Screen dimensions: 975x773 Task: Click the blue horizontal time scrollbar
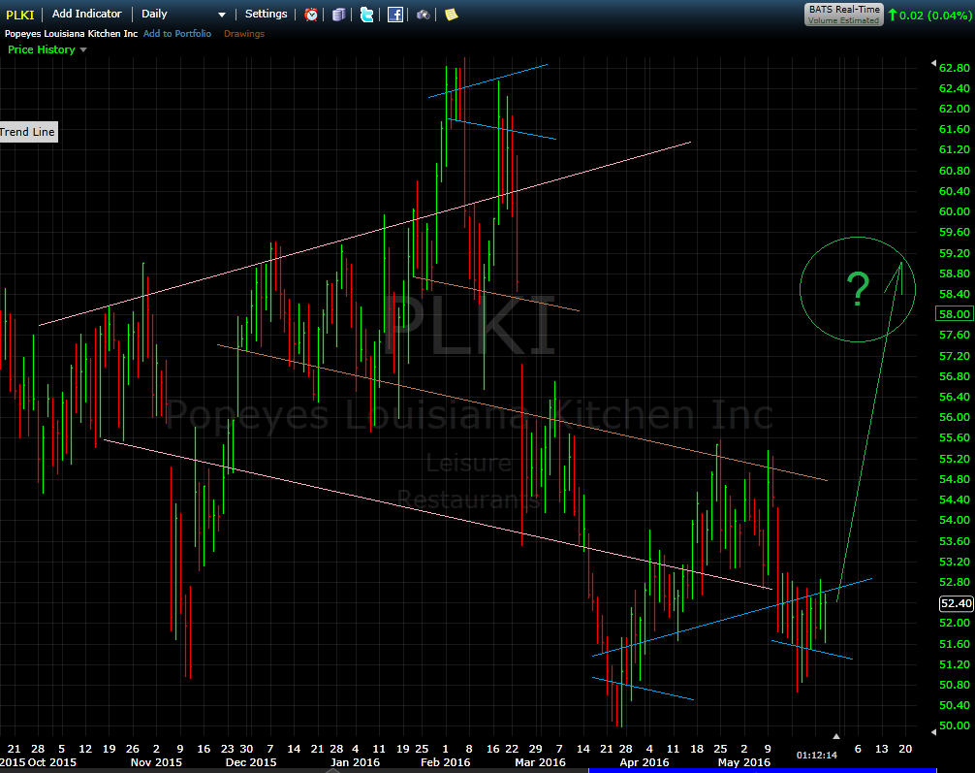pyautogui.click(x=763, y=770)
